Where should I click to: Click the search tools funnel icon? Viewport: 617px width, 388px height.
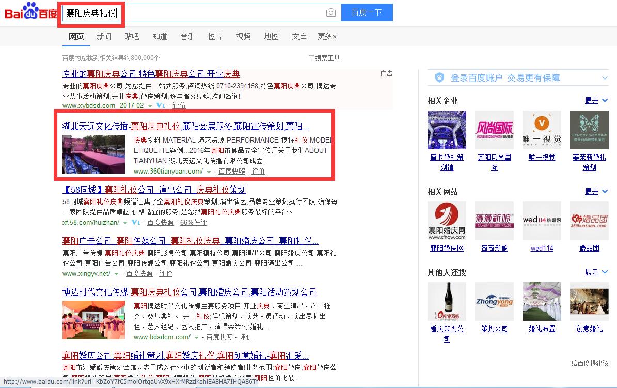pyautogui.click(x=311, y=58)
